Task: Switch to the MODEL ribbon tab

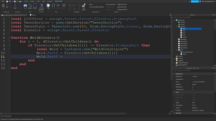Action: tap(32, 1)
